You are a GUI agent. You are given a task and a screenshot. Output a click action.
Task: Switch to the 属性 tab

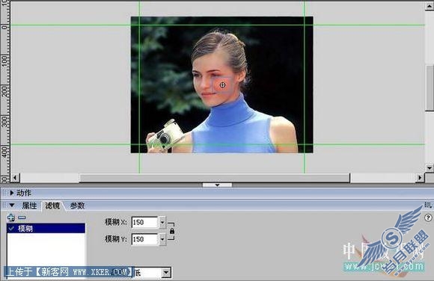pos(29,206)
